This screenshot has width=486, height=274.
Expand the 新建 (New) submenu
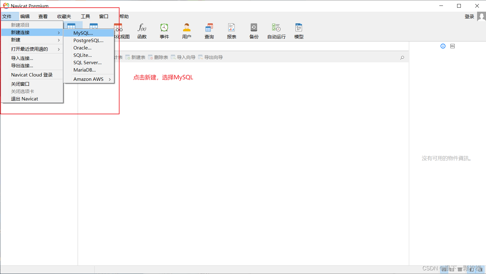(x=32, y=40)
